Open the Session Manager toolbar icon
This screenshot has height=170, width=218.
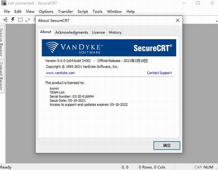[x=5, y=20]
